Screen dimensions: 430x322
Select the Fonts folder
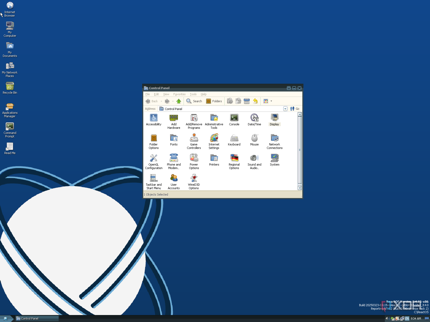174,140
